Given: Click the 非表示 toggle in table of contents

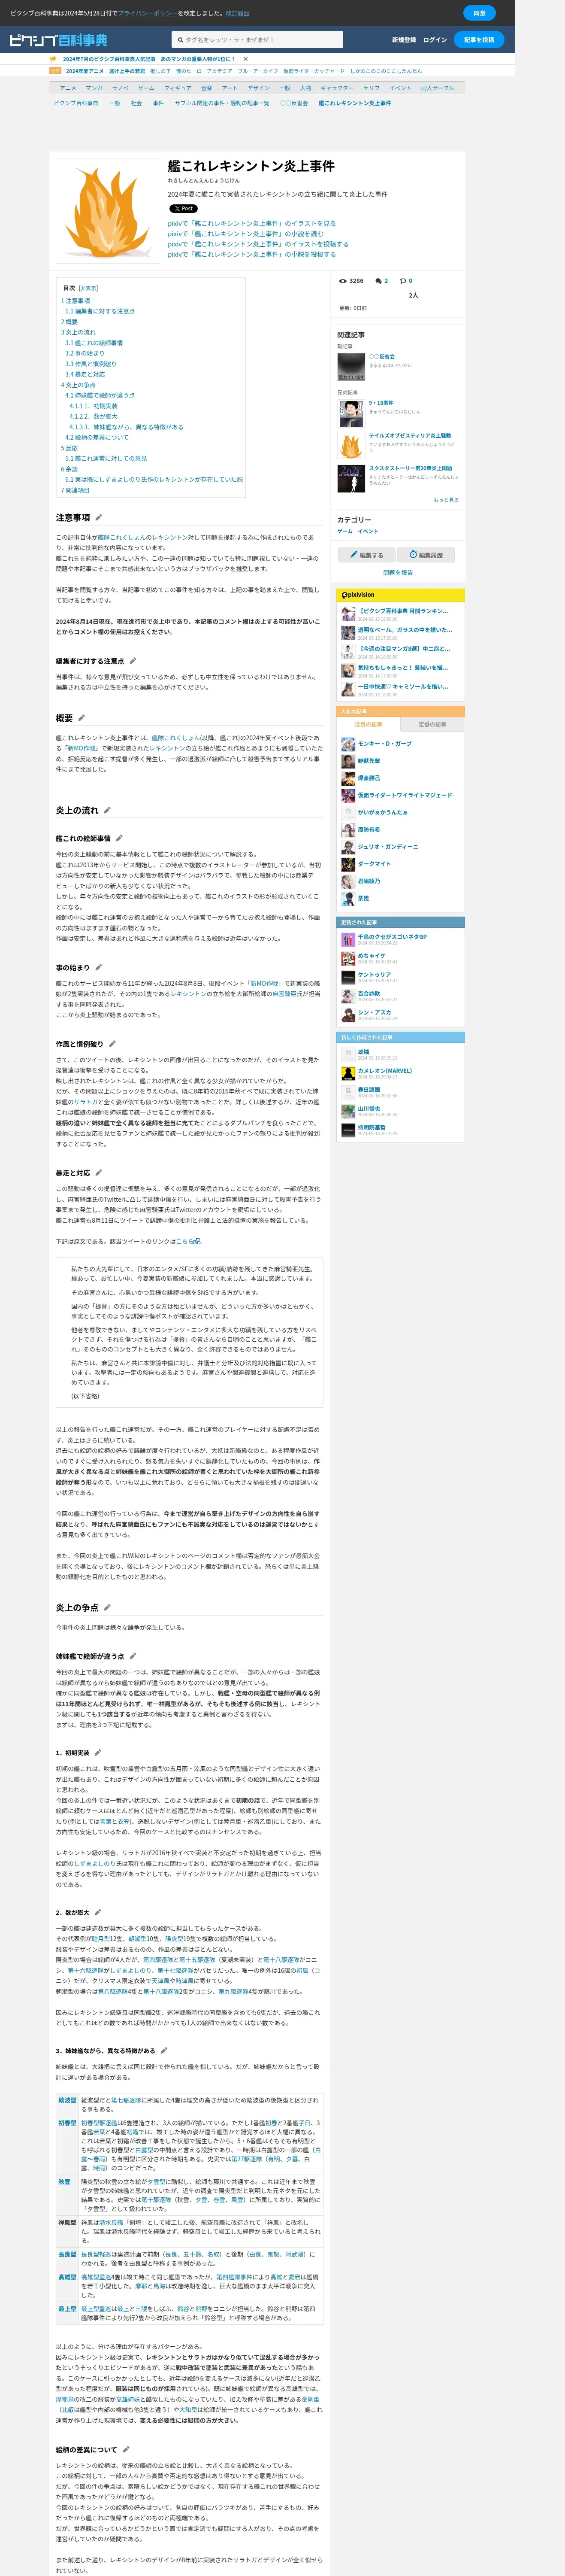Looking at the screenshot, I should click(89, 288).
